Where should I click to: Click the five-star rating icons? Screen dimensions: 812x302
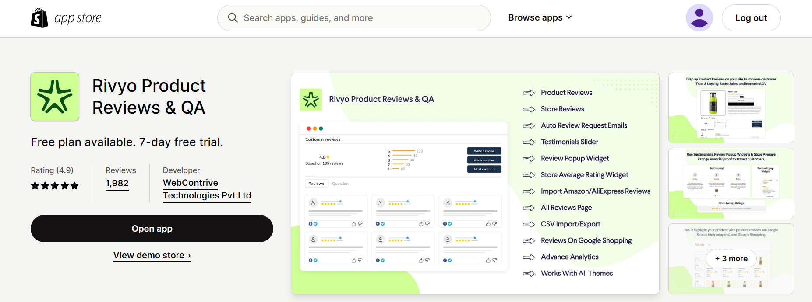point(55,186)
